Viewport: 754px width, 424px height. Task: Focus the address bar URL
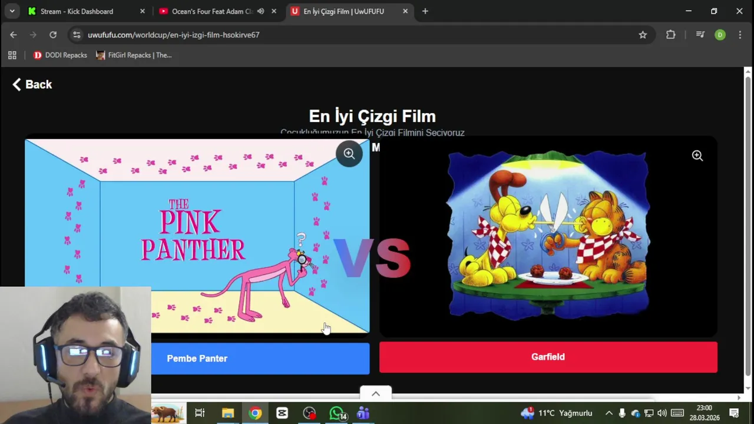click(173, 35)
